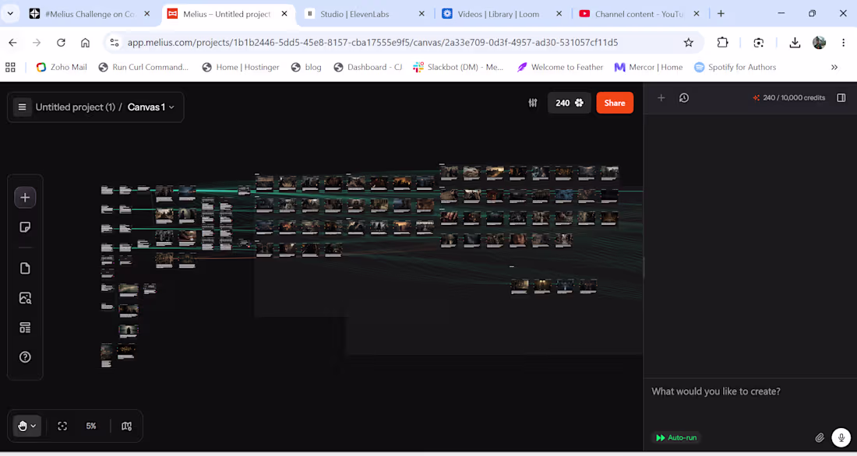Open Zoho Mail bookmark

pos(62,67)
